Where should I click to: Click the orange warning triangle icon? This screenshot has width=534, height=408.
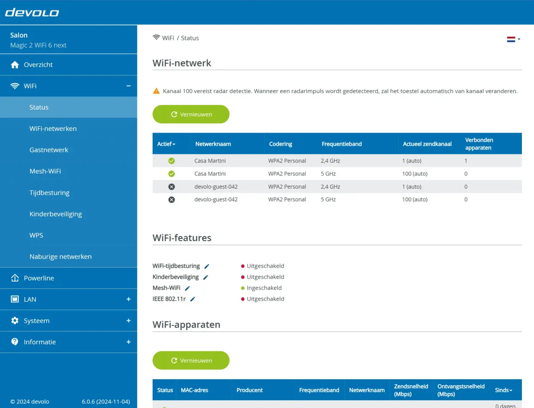156,91
